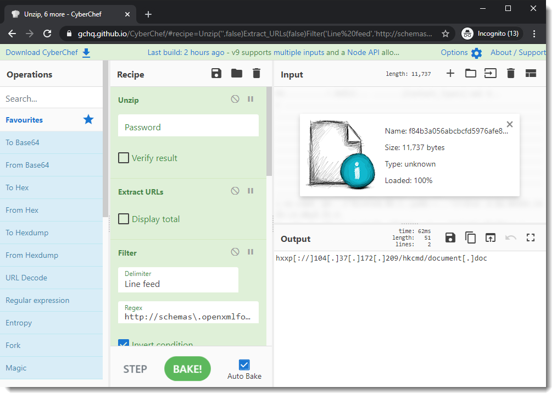
Task: Click the Unzip Password field
Action: click(x=188, y=125)
